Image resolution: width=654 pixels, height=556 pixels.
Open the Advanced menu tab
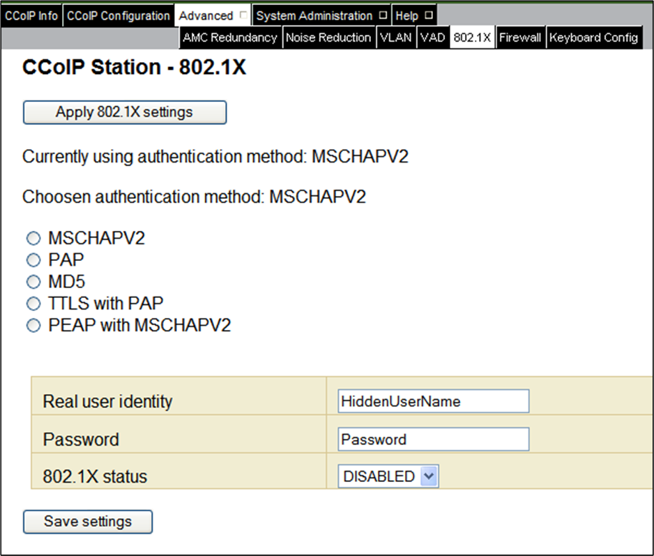click(x=206, y=15)
